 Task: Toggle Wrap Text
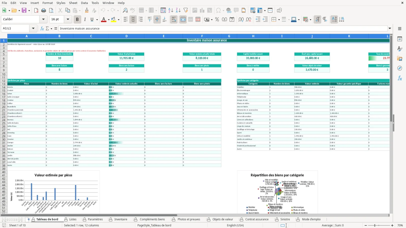click(x=174, y=20)
